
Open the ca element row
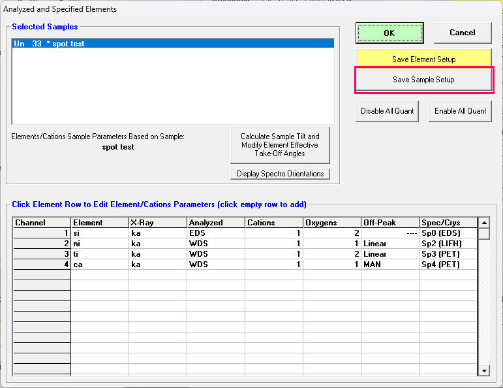(99, 265)
